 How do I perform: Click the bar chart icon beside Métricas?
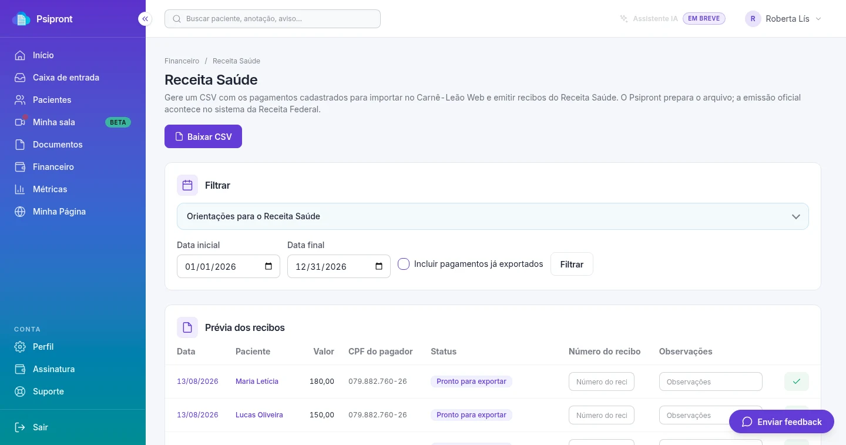pos(20,189)
